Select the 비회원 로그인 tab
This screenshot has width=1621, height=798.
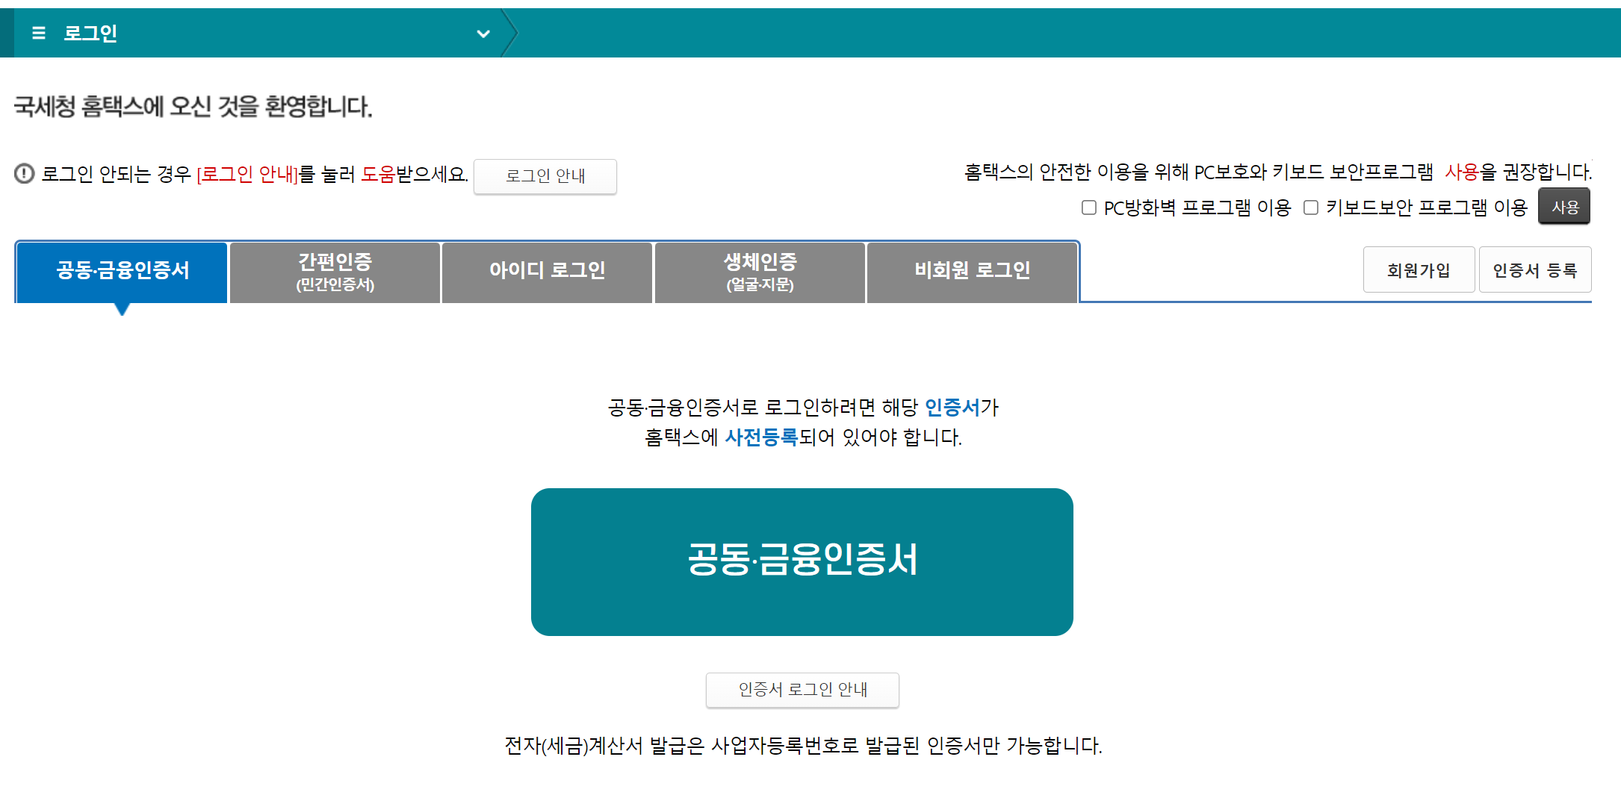pyautogui.click(x=972, y=272)
